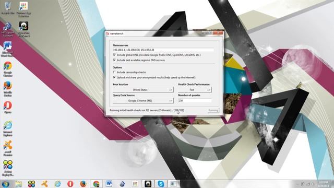The image size is (334, 188).
Task: Open the Internet Explorer taskbar icon
Action: 57,184
